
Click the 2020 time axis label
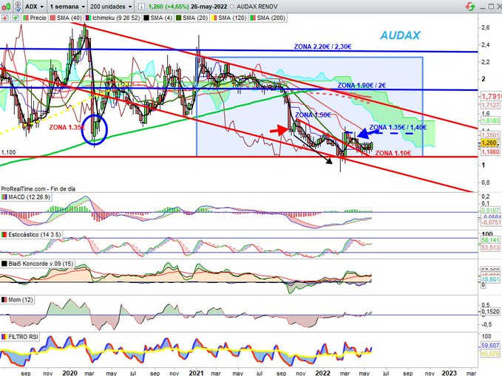[69, 373]
